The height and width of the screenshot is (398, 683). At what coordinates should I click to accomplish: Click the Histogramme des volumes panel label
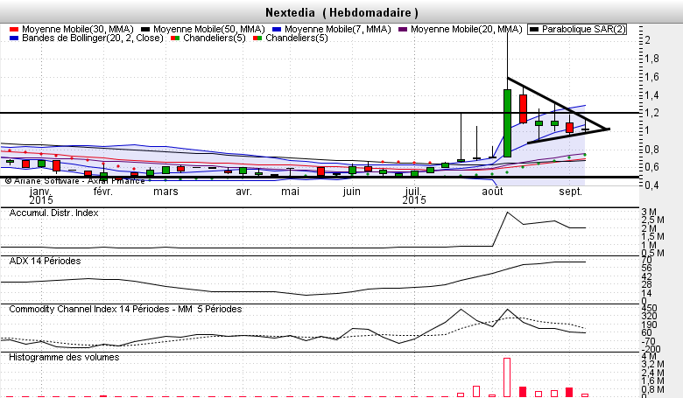[64, 357]
